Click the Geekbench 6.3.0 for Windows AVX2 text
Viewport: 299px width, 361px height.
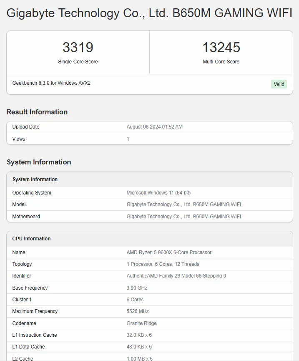(51, 83)
